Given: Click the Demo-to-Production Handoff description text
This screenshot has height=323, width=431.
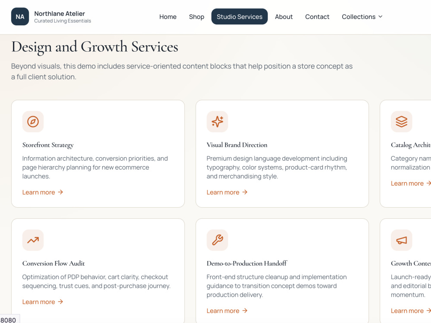Looking at the screenshot, I should pos(277,286).
